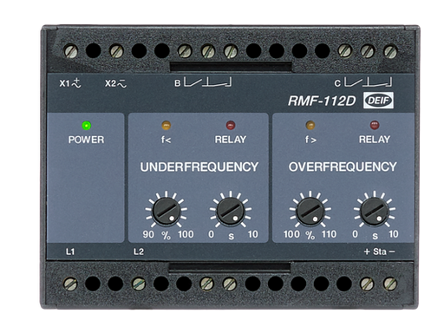Image resolution: width=444 pixels, height=333 pixels.
Task: Click the X2 supply polarity symbol
Action: tap(122, 83)
